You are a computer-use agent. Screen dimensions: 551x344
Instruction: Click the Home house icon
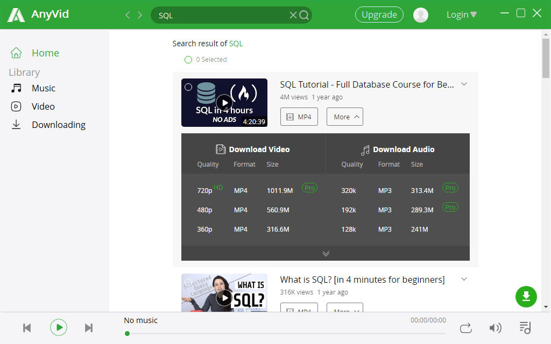(16, 53)
